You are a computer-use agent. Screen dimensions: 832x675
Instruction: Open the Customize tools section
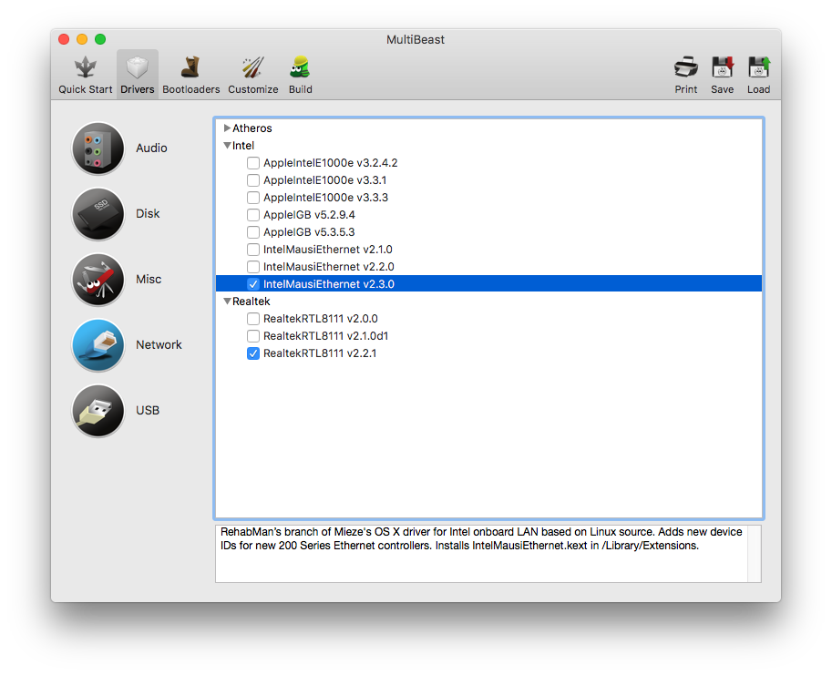coord(253,75)
